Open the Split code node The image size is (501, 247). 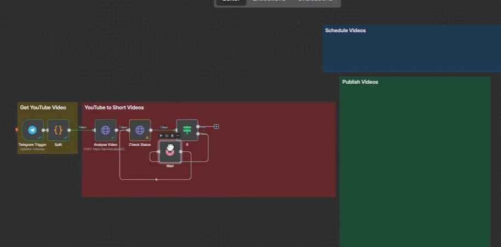tap(58, 130)
